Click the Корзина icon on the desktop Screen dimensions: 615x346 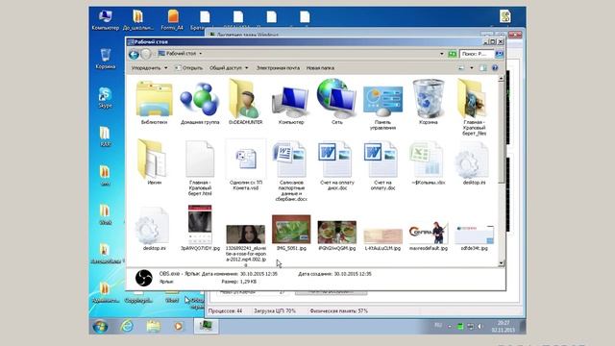pyautogui.click(x=105, y=59)
